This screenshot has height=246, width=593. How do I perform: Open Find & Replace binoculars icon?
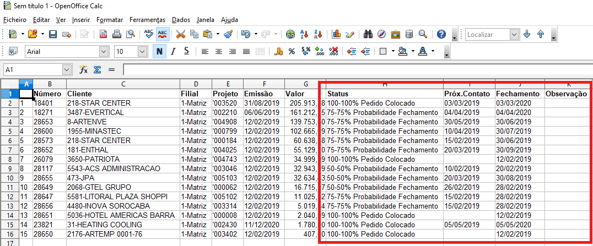point(368,34)
